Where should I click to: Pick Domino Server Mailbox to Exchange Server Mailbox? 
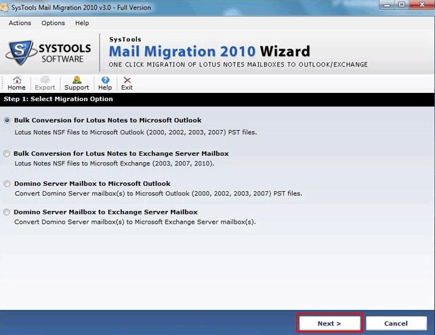click(x=7, y=212)
